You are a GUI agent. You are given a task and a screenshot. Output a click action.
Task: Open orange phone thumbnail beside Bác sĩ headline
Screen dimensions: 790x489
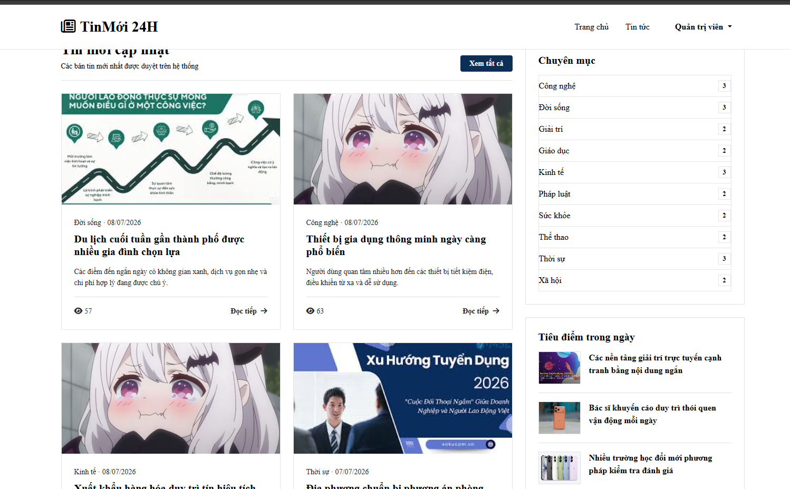(x=560, y=417)
